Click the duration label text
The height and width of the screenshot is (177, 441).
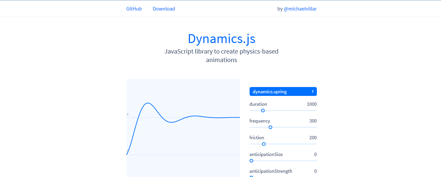tap(258, 104)
